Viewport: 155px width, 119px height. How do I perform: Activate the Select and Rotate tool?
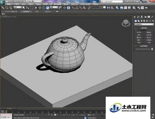pos(44,8)
